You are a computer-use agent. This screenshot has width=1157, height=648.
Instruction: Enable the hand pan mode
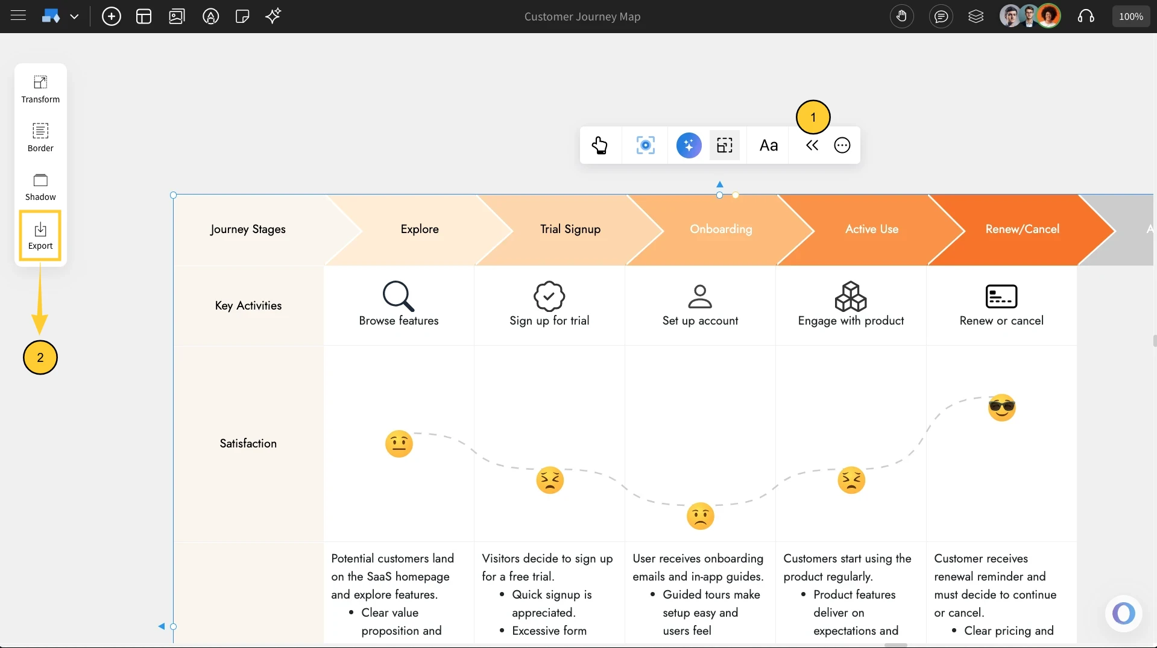click(902, 16)
